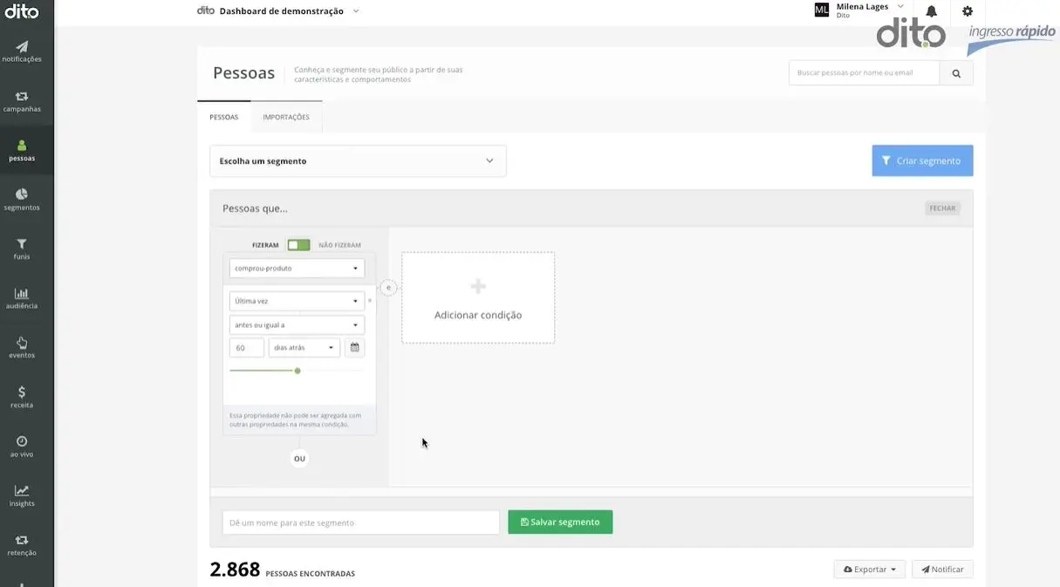Click the Notificar button

tap(942, 570)
